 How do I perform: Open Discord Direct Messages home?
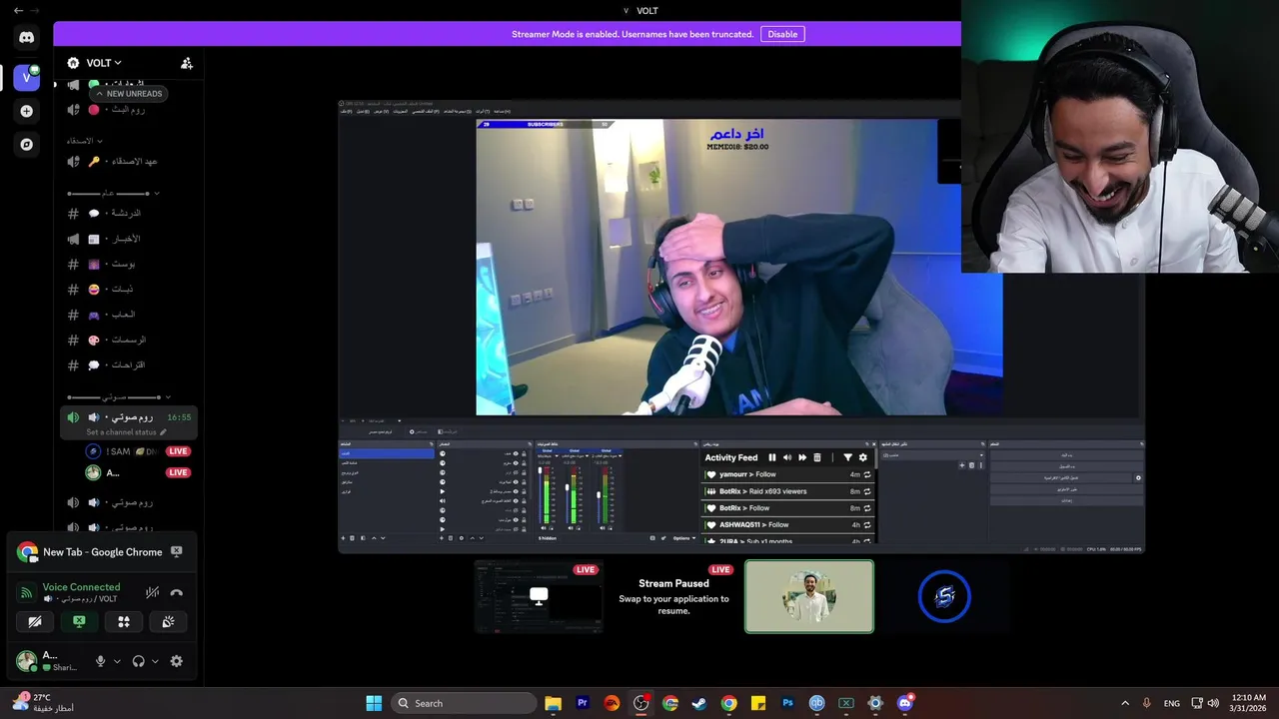pos(27,38)
